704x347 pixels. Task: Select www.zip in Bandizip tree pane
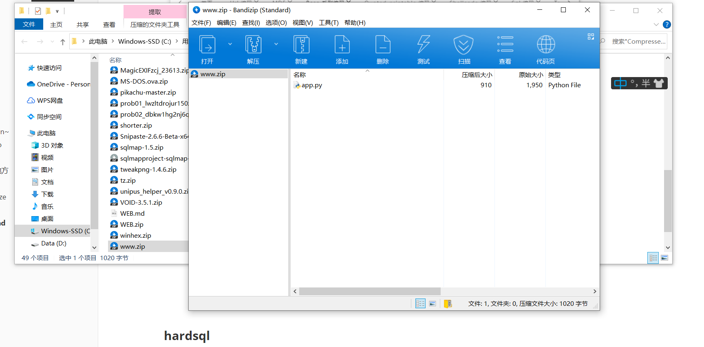click(x=239, y=74)
